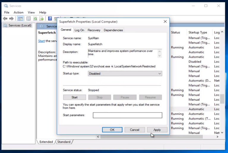Switch to the Recovery tab
This screenshot has height=153, width=228.
tap(94, 30)
